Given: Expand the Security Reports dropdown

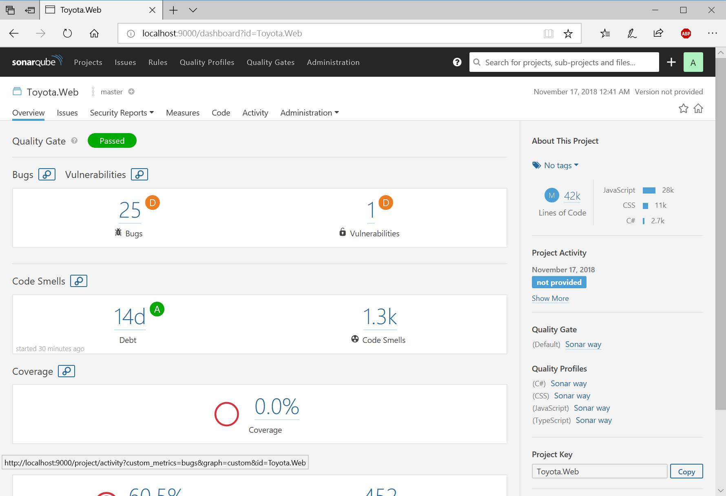Looking at the screenshot, I should coord(122,113).
